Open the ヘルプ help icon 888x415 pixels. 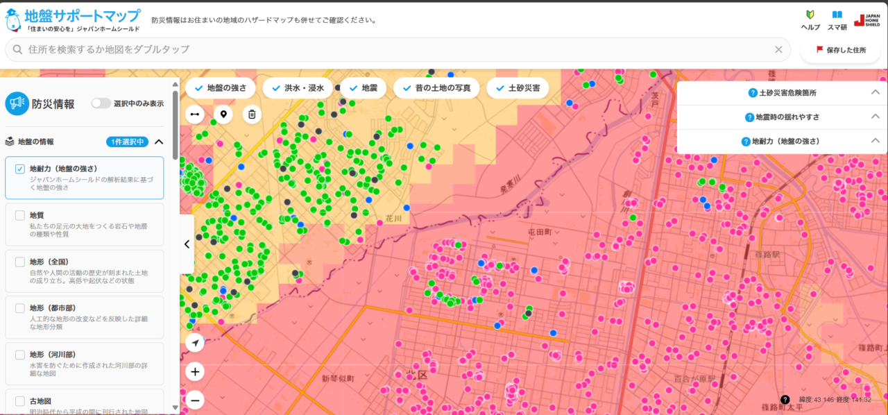(810, 19)
